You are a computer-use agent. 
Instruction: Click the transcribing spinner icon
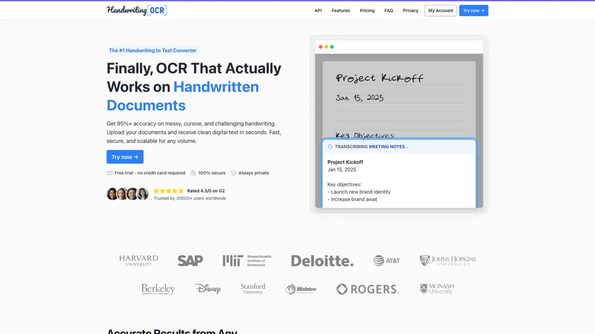click(330, 147)
